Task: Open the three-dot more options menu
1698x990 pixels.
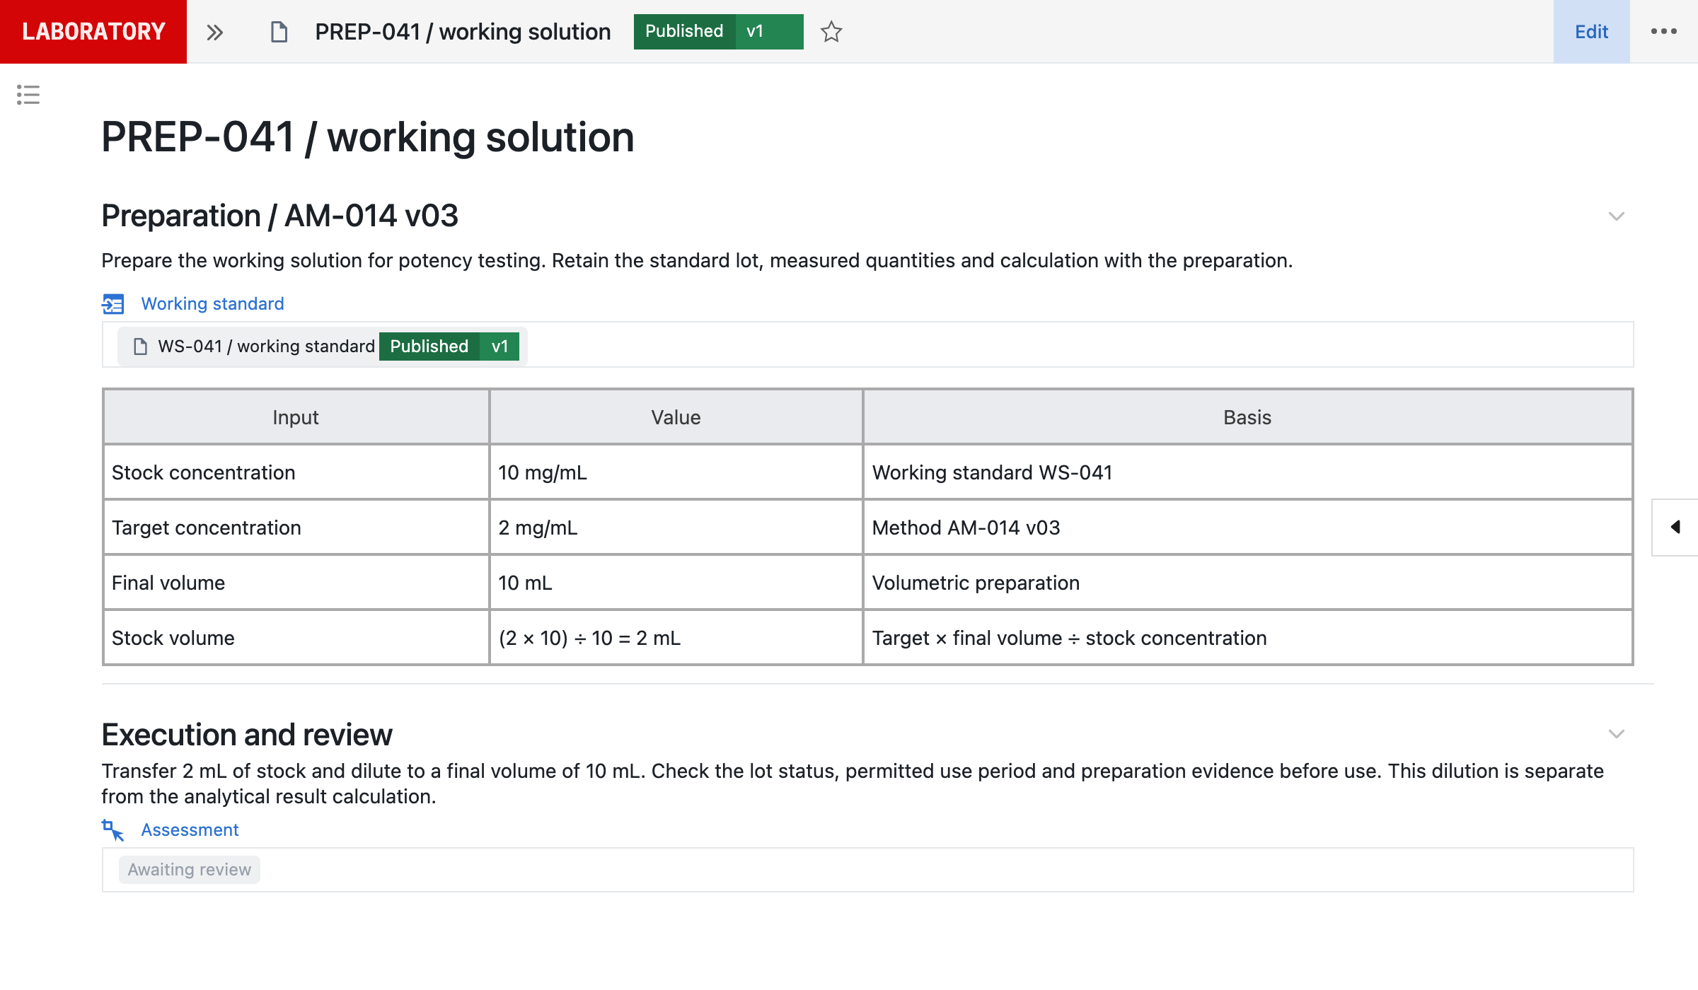Action: tap(1664, 32)
